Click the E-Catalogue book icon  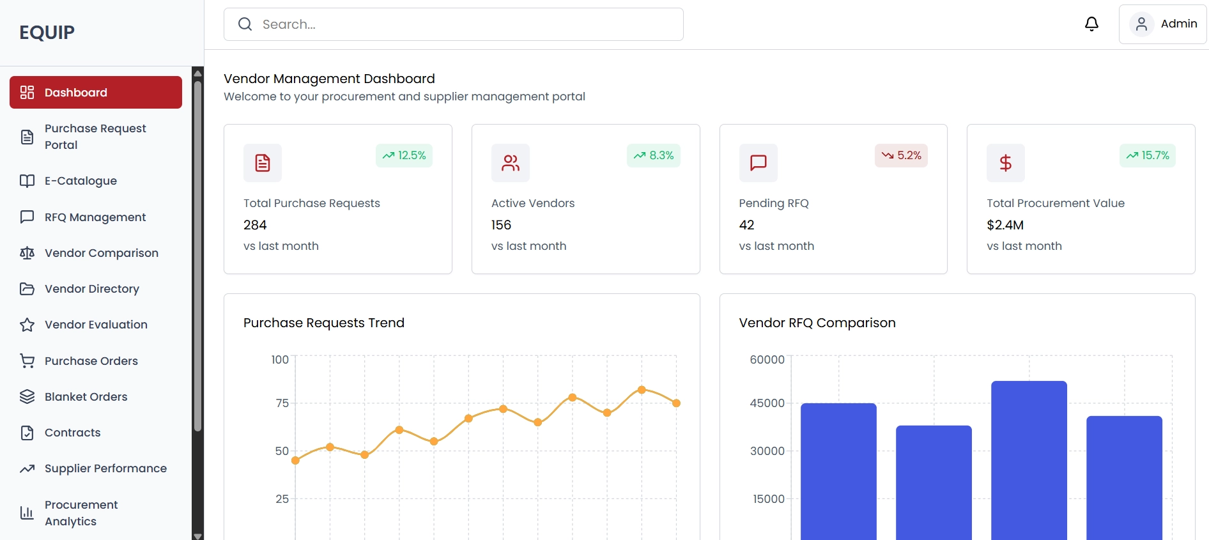click(27, 181)
